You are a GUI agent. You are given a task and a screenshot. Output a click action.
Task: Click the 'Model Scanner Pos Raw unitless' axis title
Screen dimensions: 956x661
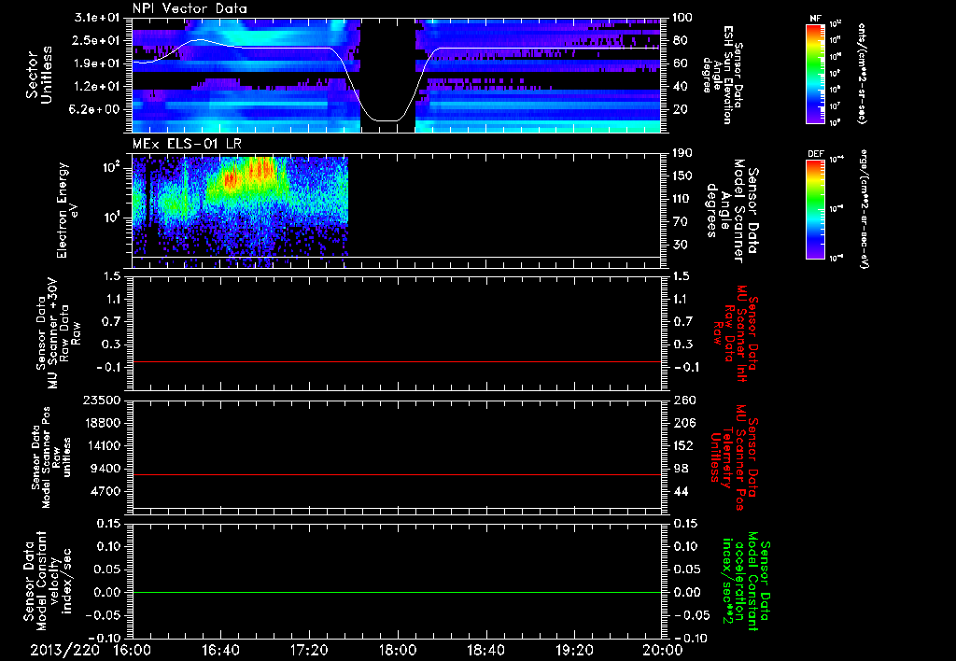pyautogui.click(x=51, y=457)
